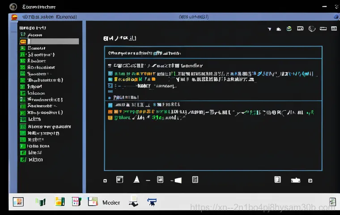The height and width of the screenshot is (215, 340).
Task: Toggle the yellow checkbox in the lower list
Action: coord(110,118)
